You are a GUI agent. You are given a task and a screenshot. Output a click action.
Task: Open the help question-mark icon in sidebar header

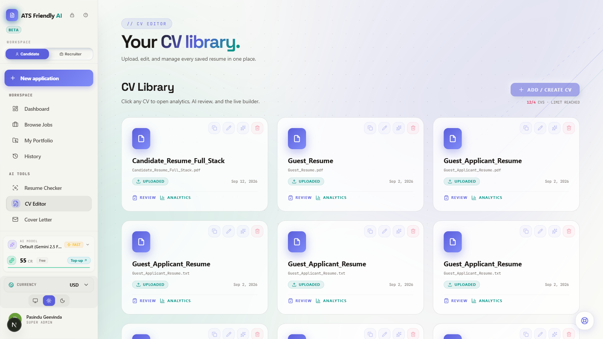point(86,15)
